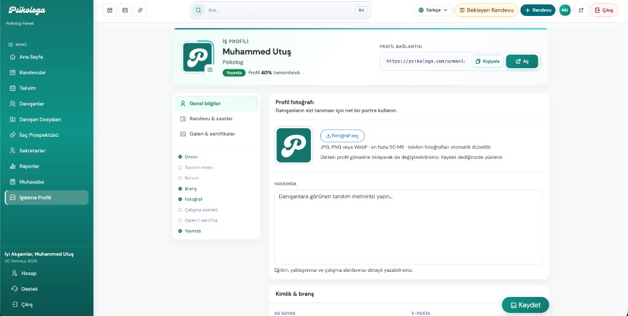Click the Kaydet save button
The height and width of the screenshot is (316, 628).
tap(525, 305)
